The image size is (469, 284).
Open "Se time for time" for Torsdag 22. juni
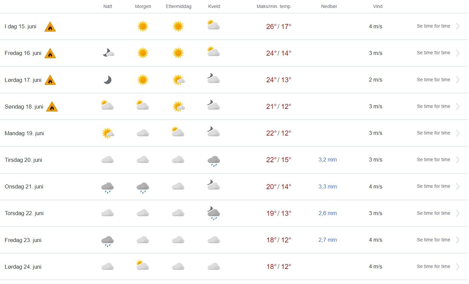click(433, 213)
